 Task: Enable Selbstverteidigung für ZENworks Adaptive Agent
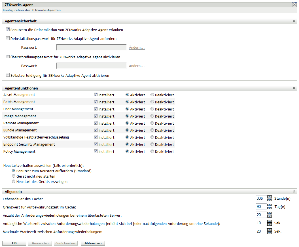click(x=8, y=75)
